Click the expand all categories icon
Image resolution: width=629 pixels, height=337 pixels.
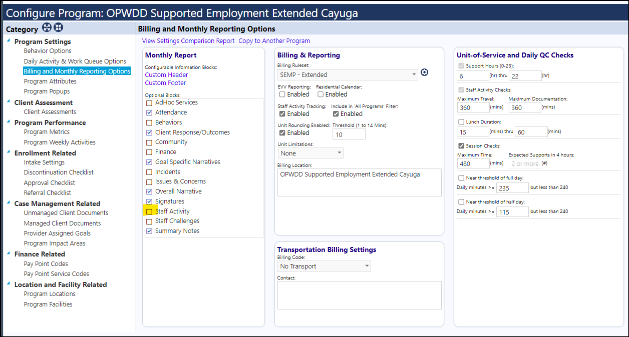coord(47,27)
